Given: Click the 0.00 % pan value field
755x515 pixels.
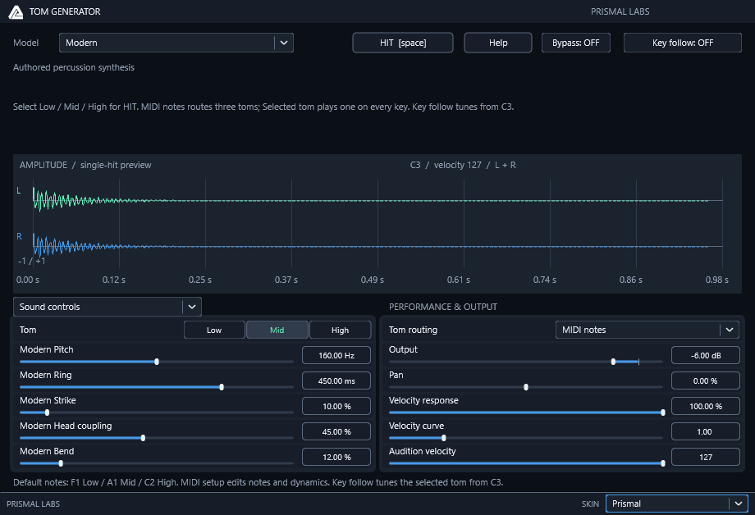Looking at the screenshot, I should click(x=706, y=381).
